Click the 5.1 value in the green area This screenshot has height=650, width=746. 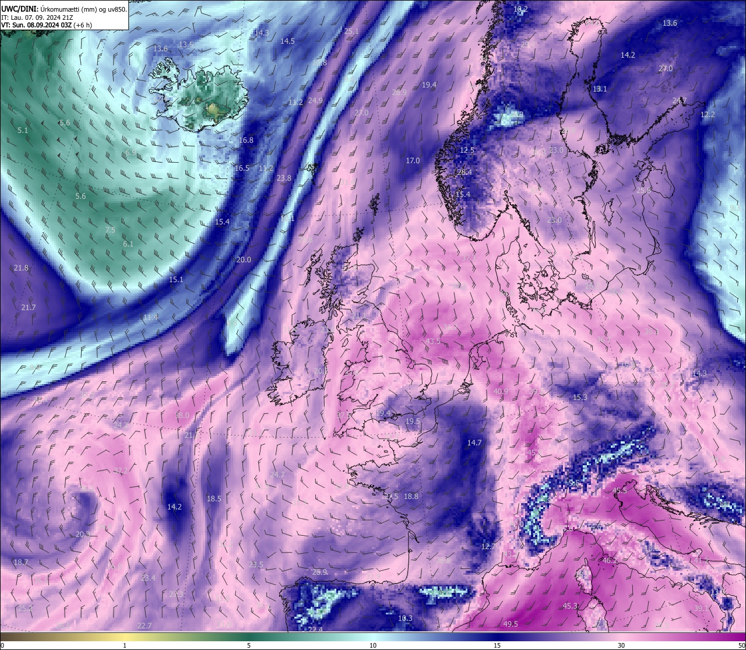[23, 130]
